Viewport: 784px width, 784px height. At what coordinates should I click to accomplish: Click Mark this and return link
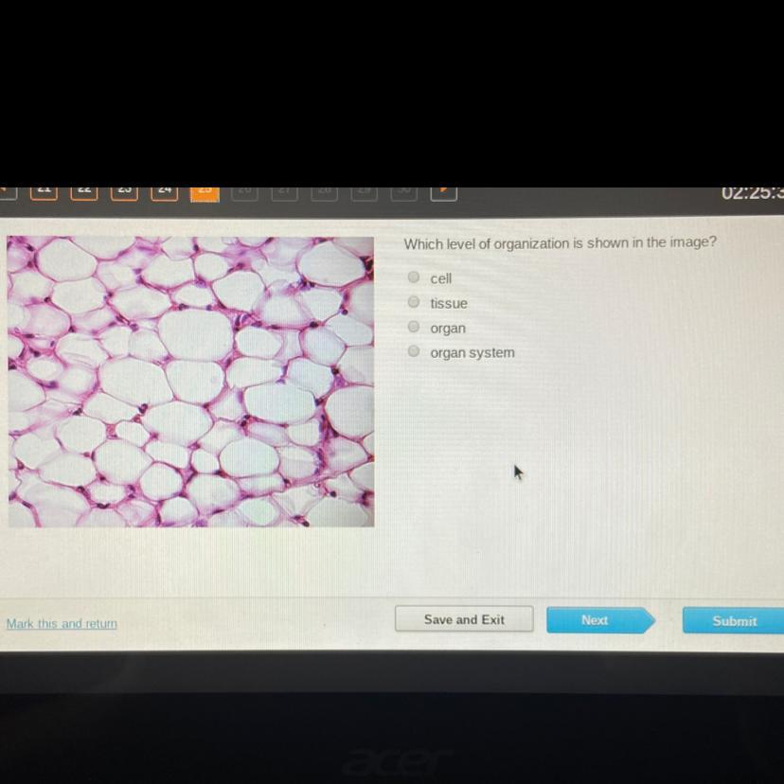coord(62,623)
